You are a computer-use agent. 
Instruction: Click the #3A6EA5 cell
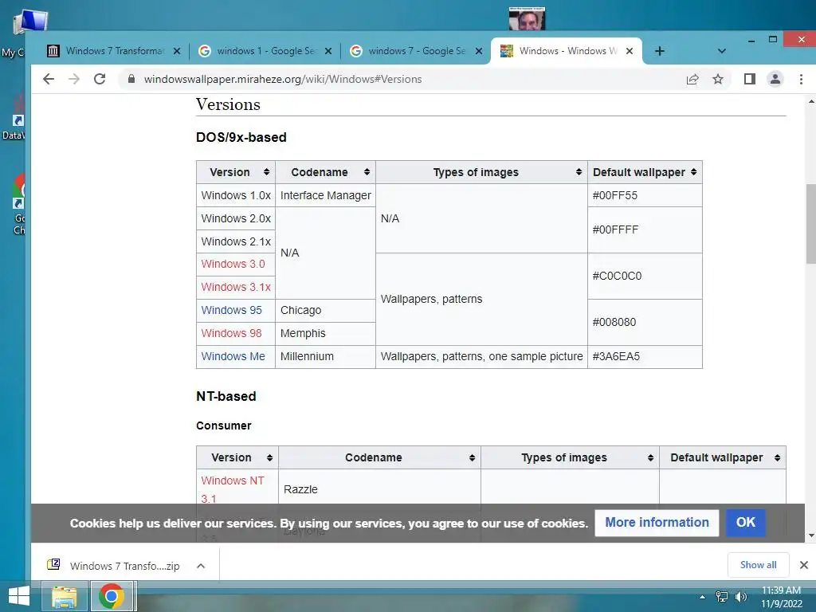tap(645, 356)
